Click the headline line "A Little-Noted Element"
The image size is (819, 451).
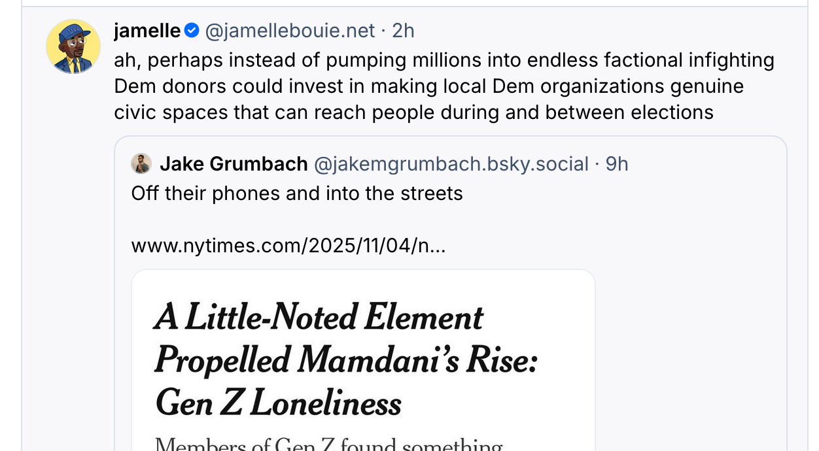click(319, 318)
